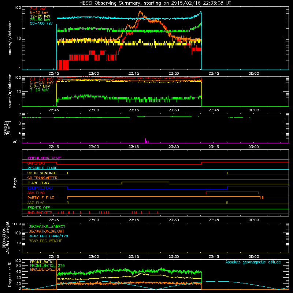
Task: Select the 25-50 keV legend label
Action: pyautogui.click(x=40, y=20)
